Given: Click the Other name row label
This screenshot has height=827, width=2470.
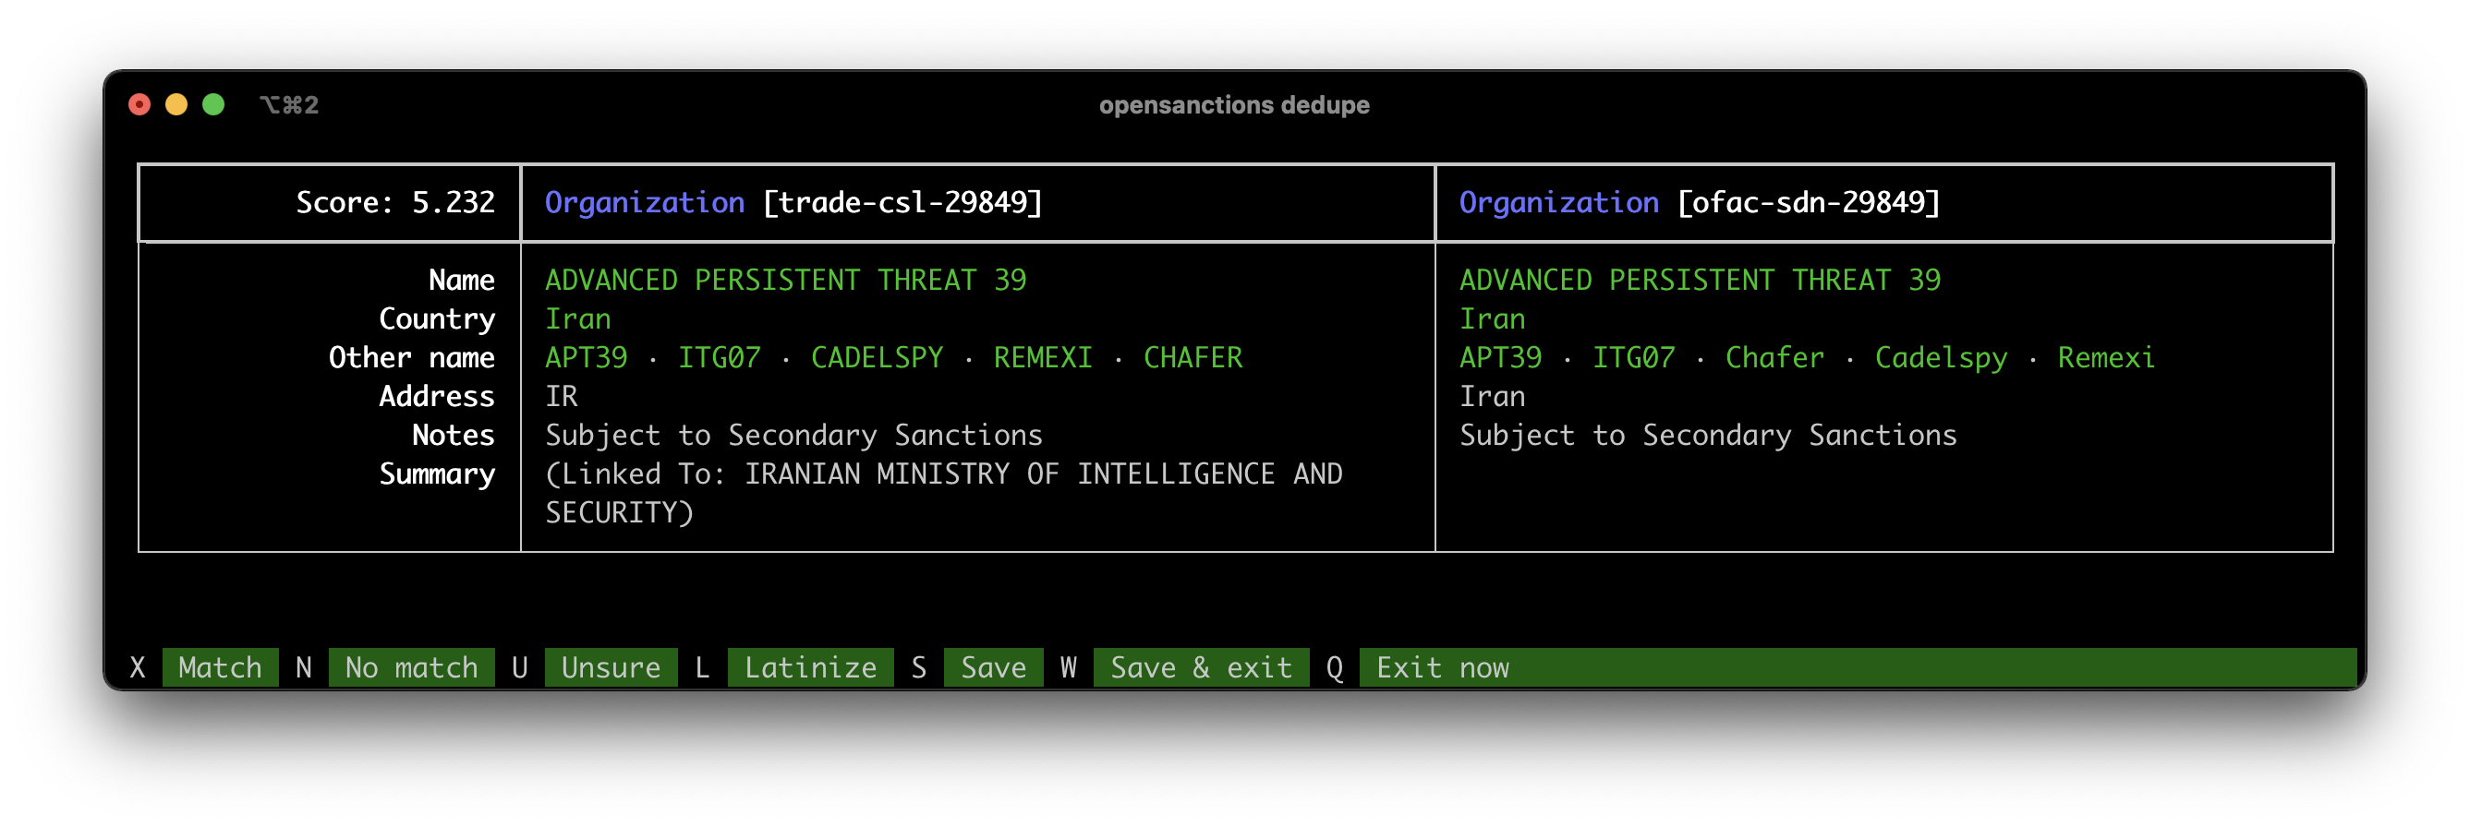Looking at the screenshot, I should click(x=411, y=357).
